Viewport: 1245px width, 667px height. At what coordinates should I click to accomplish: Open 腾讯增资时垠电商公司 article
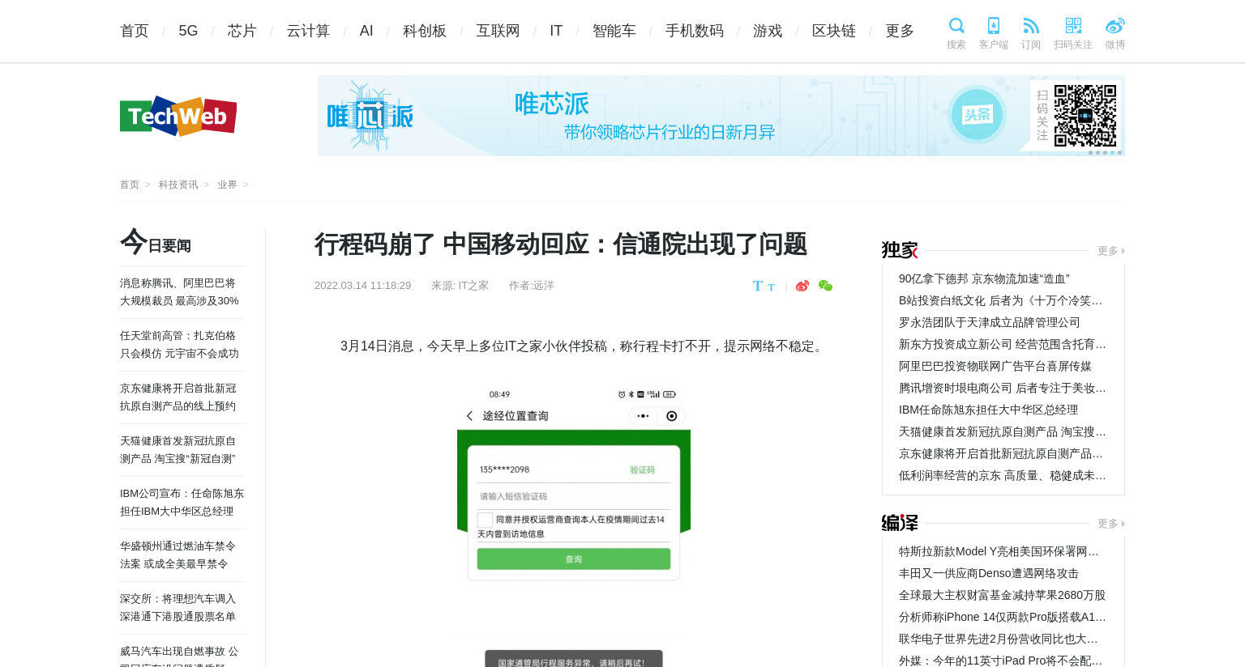click(1002, 388)
